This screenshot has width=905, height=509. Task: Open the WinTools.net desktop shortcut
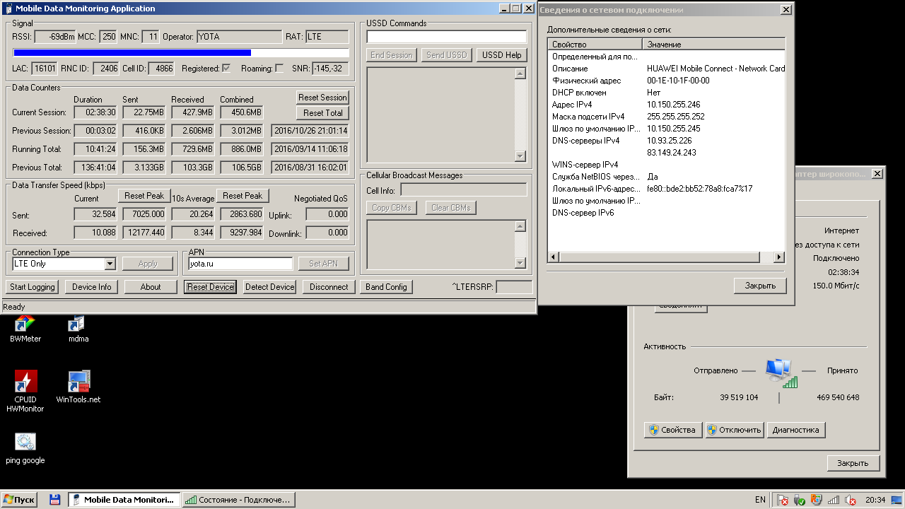[x=78, y=387]
